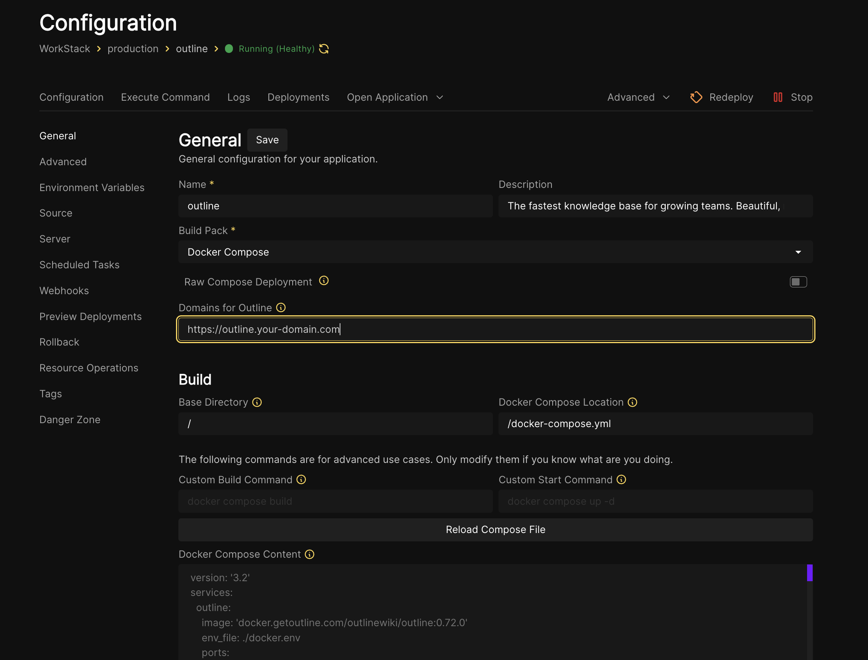Open Resource Operations in the sidebar
The image size is (868, 660).
click(x=89, y=368)
